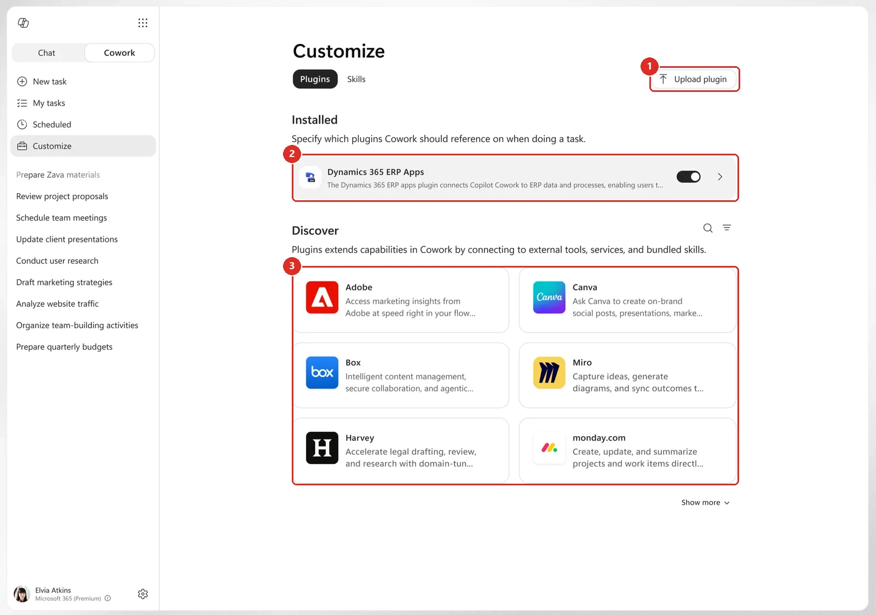
Task: Click the Canva plugin description text
Action: click(x=637, y=307)
